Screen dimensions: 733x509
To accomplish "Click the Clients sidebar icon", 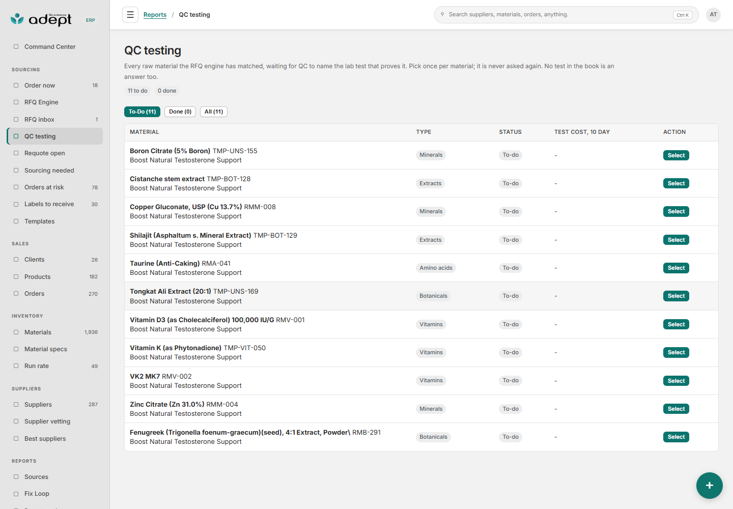I will point(16,260).
